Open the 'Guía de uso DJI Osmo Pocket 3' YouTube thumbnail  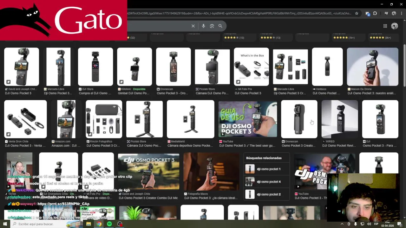pos(248,119)
